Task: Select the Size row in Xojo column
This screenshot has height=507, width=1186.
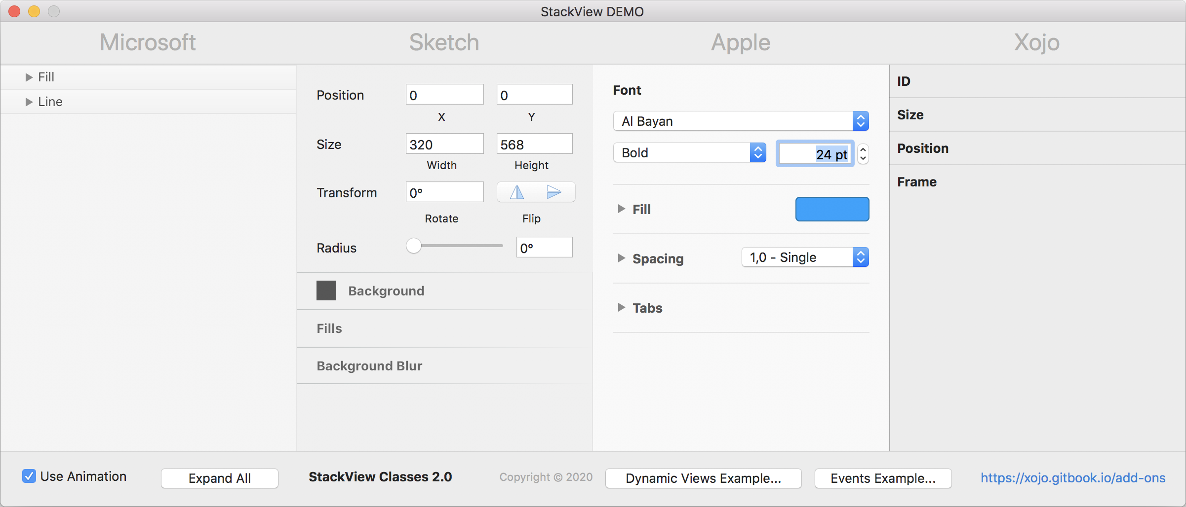Action: 1038,115
